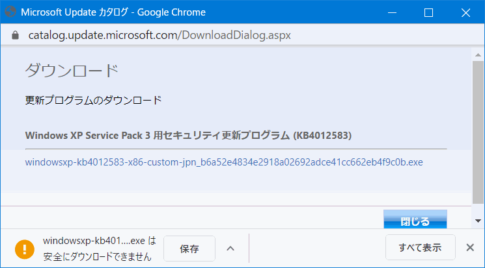Click the vertical scrollbar thumb

point(478,132)
